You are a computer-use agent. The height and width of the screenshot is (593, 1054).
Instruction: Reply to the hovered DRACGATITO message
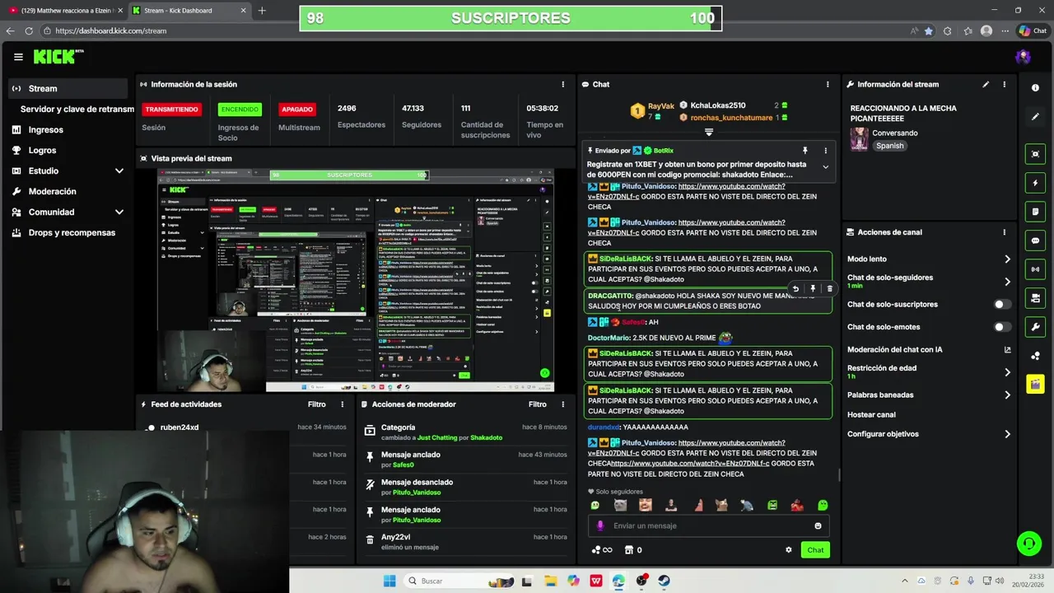(795, 289)
